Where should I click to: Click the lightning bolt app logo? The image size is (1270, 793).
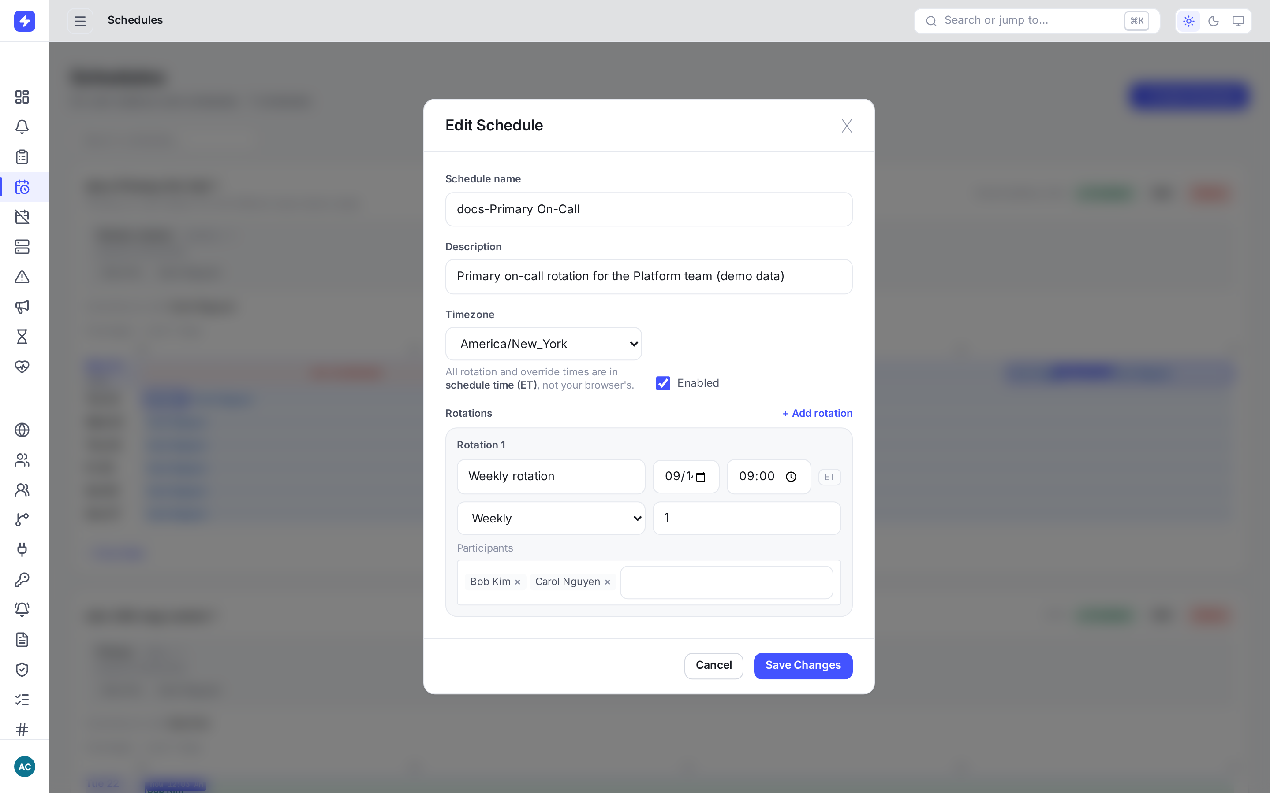click(x=24, y=21)
